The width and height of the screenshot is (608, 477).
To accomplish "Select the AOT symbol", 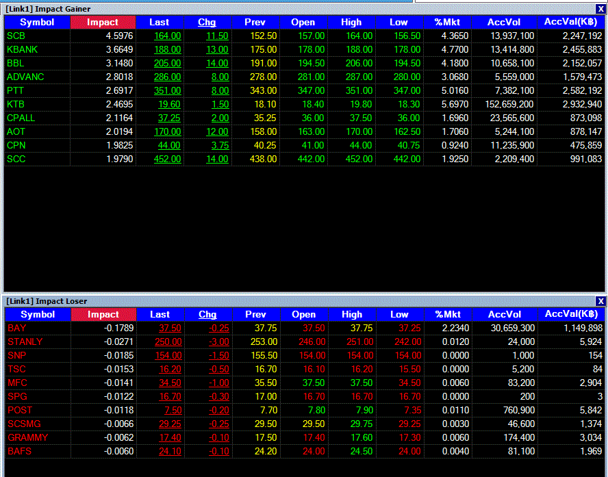I will click(16, 132).
